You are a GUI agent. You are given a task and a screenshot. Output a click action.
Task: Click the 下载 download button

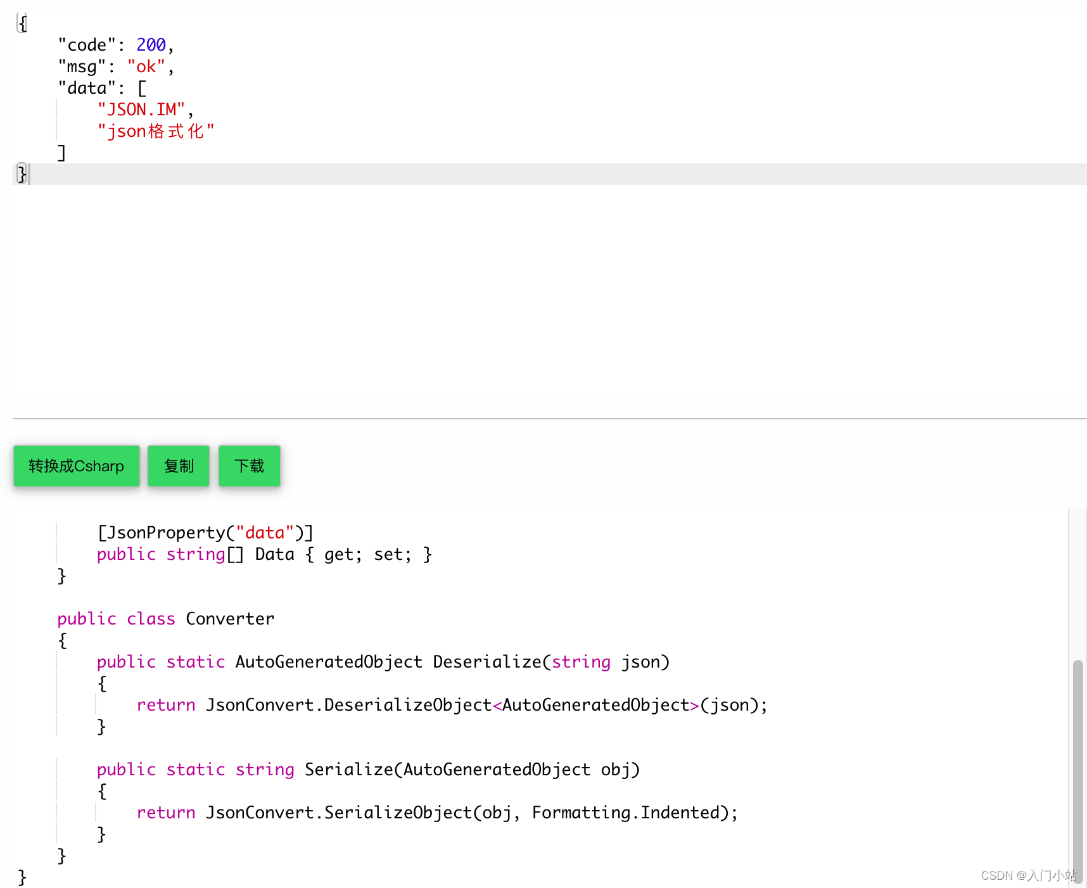pyautogui.click(x=250, y=466)
